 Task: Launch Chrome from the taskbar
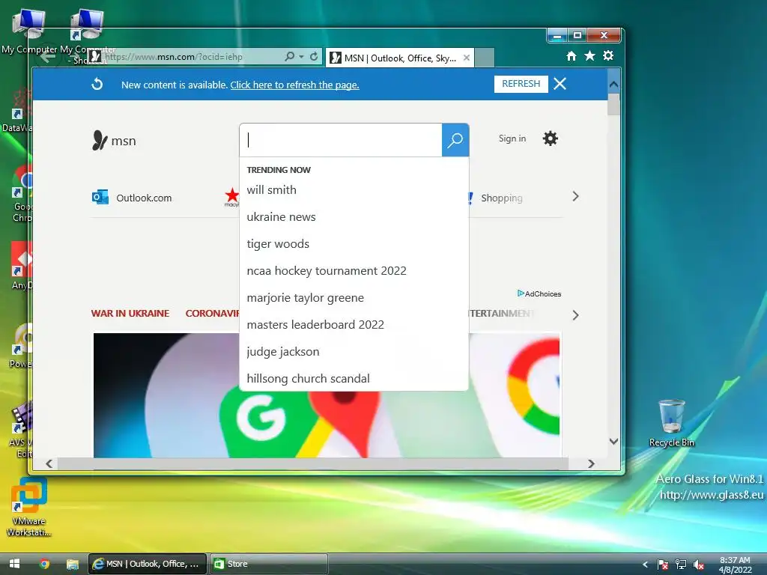(44, 564)
